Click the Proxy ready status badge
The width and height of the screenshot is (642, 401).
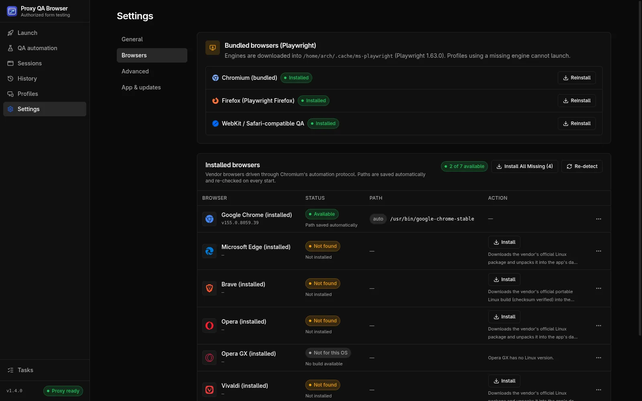point(63,391)
